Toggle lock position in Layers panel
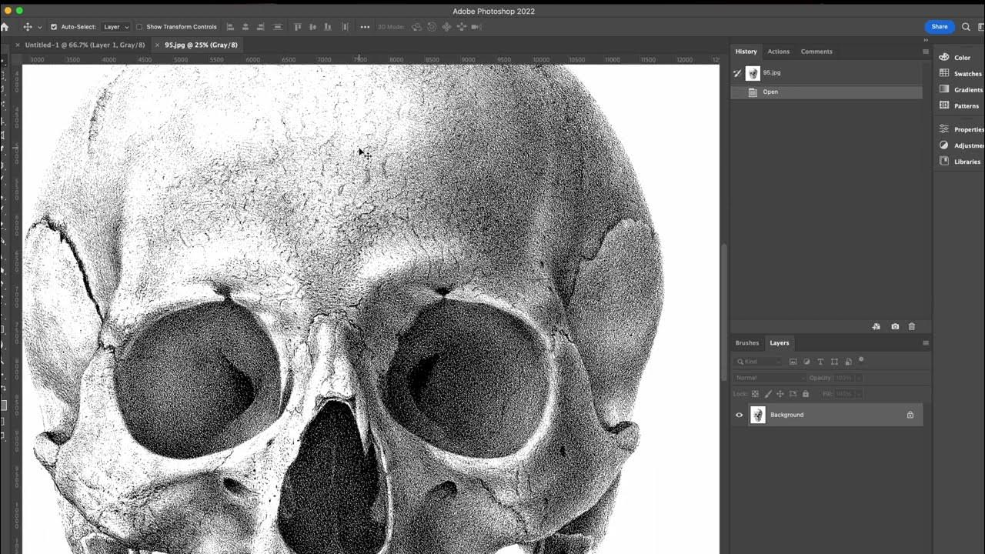The height and width of the screenshot is (554, 985). tap(780, 394)
